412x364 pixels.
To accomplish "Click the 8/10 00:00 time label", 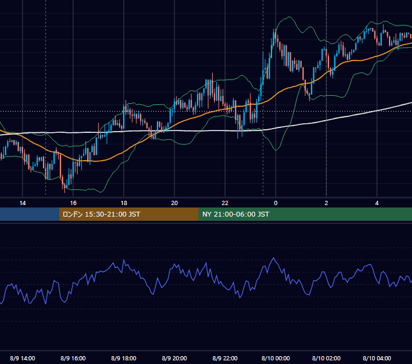I will (x=276, y=358).
